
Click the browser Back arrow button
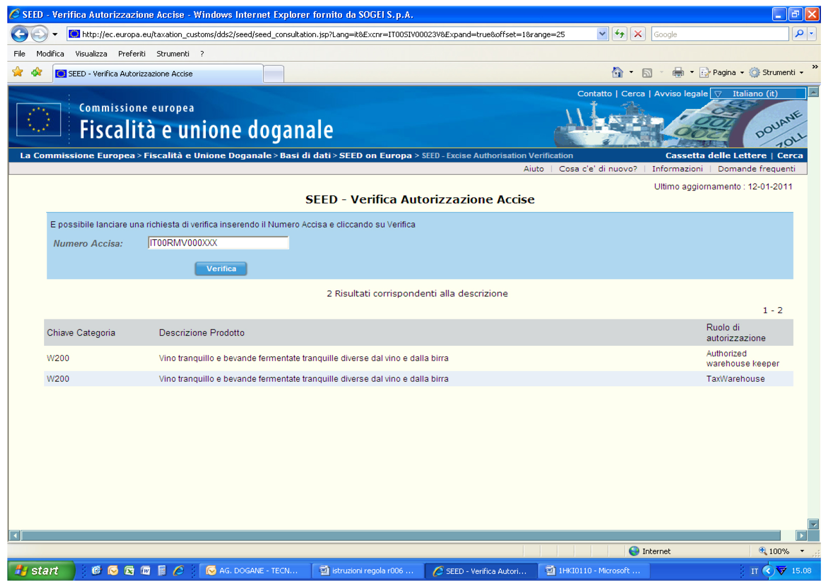click(20, 34)
